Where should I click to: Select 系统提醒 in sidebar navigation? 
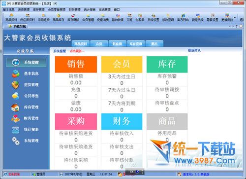pyautogui.click(x=26, y=62)
